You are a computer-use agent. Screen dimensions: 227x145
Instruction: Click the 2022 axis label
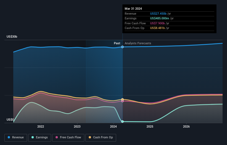click(41, 127)
